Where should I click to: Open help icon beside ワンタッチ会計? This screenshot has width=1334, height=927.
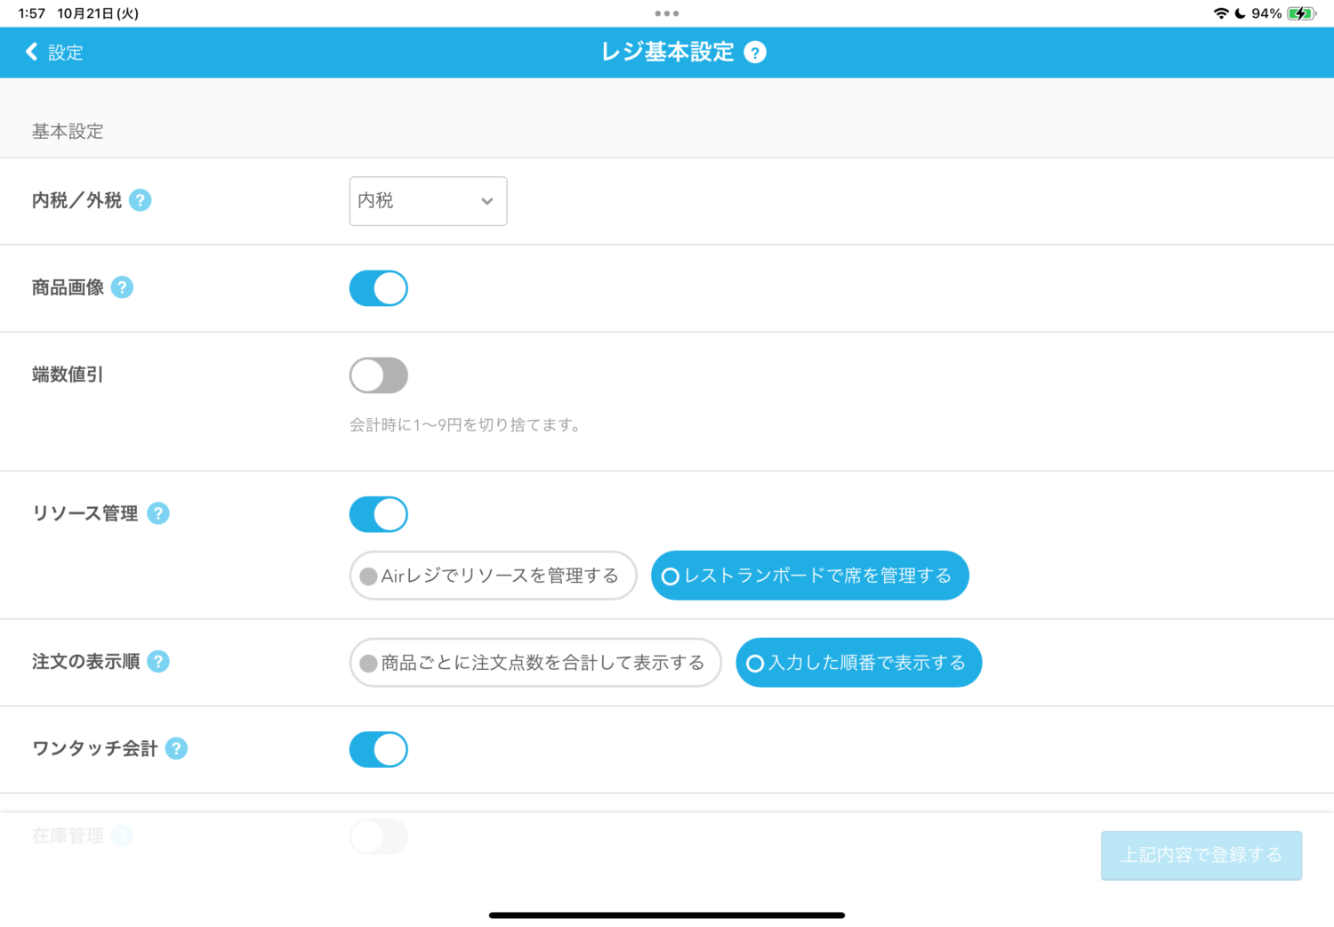click(176, 749)
